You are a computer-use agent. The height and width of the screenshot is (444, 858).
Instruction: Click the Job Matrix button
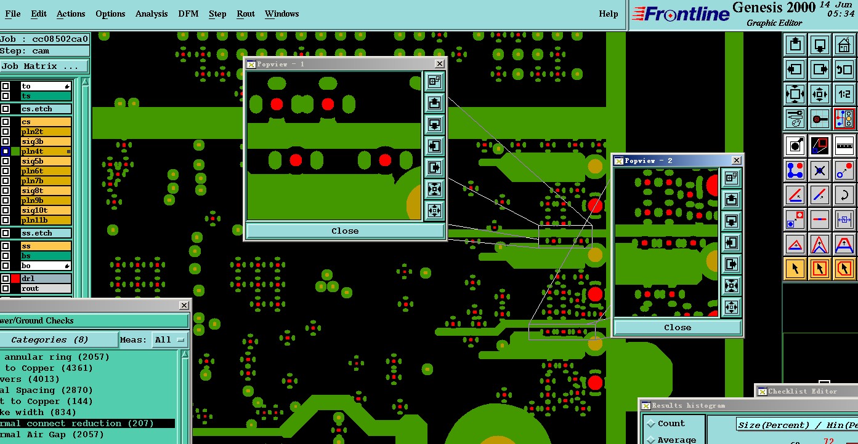[x=44, y=66]
